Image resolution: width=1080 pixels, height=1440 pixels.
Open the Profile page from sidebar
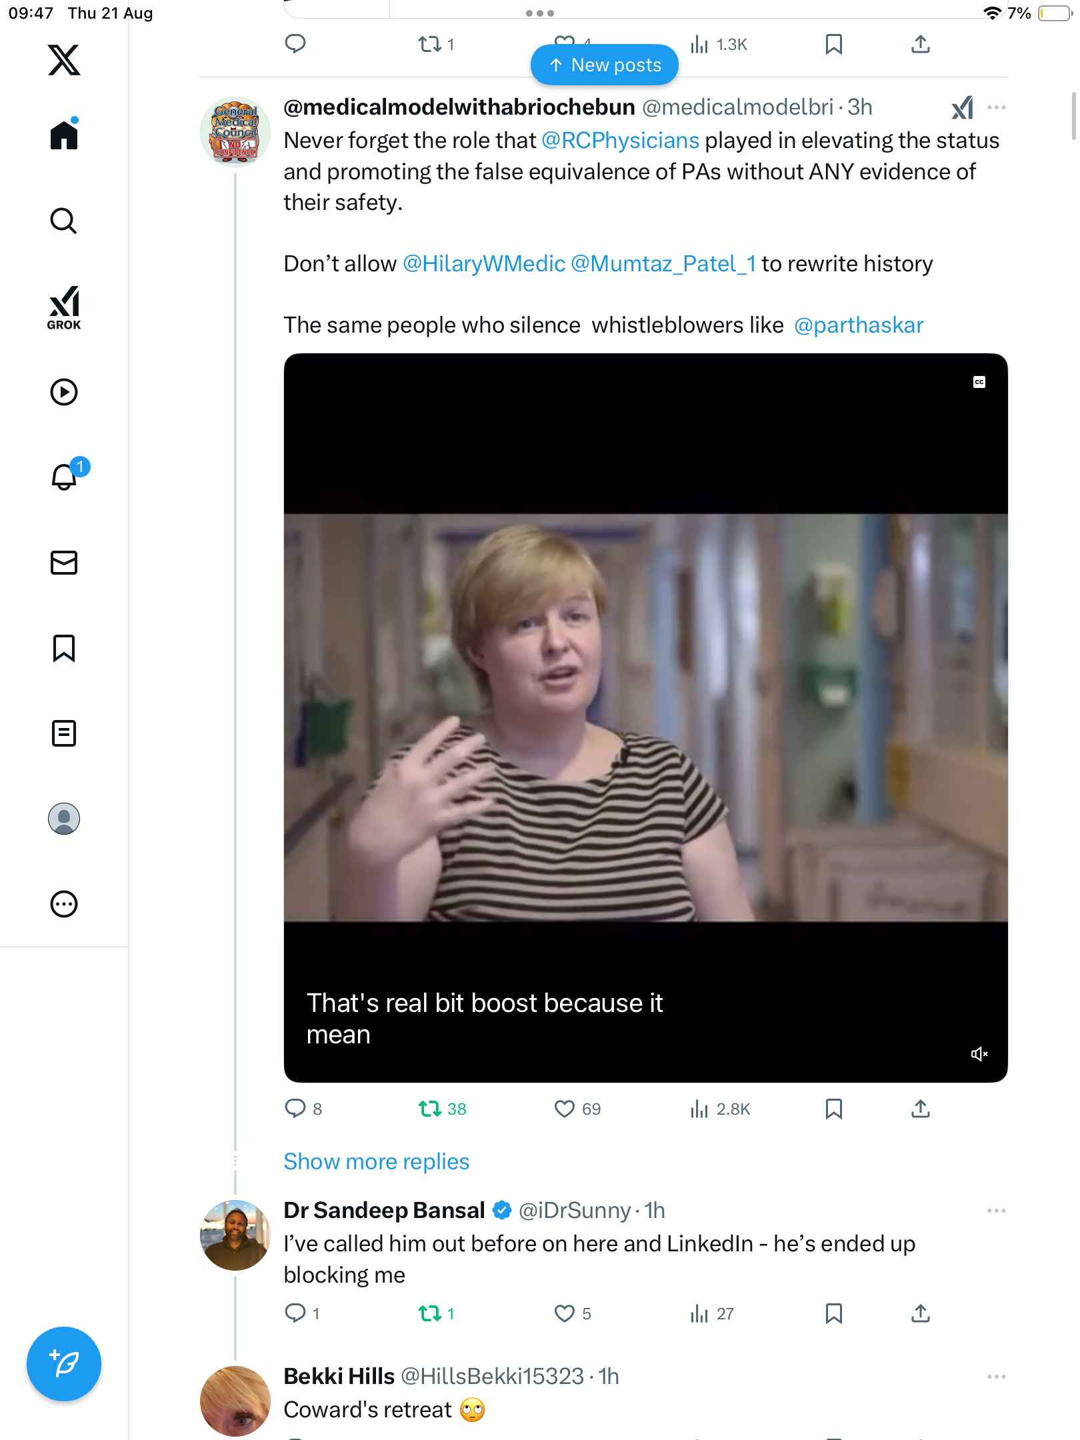(64, 819)
